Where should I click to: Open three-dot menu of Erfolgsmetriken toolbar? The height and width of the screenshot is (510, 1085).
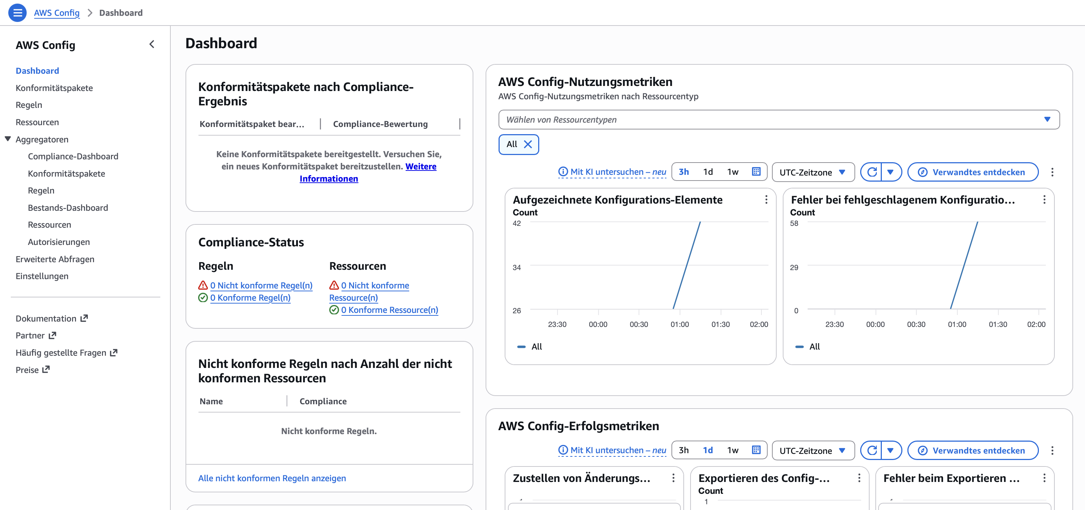click(1052, 450)
